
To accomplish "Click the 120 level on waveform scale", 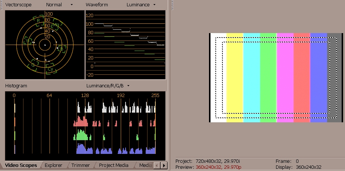I will [89, 15].
